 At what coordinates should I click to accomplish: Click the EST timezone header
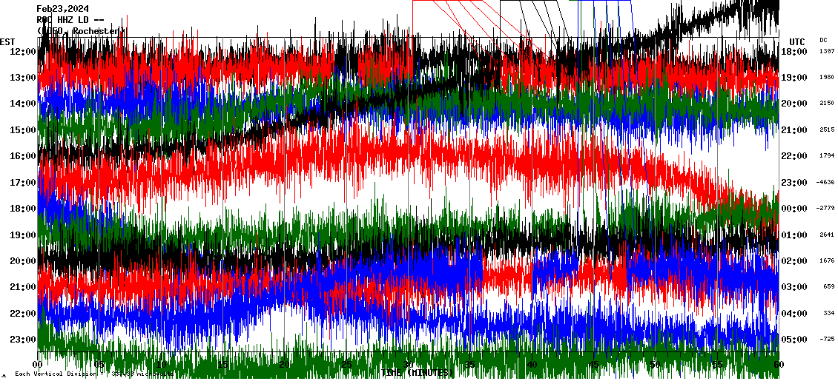pos(7,41)
